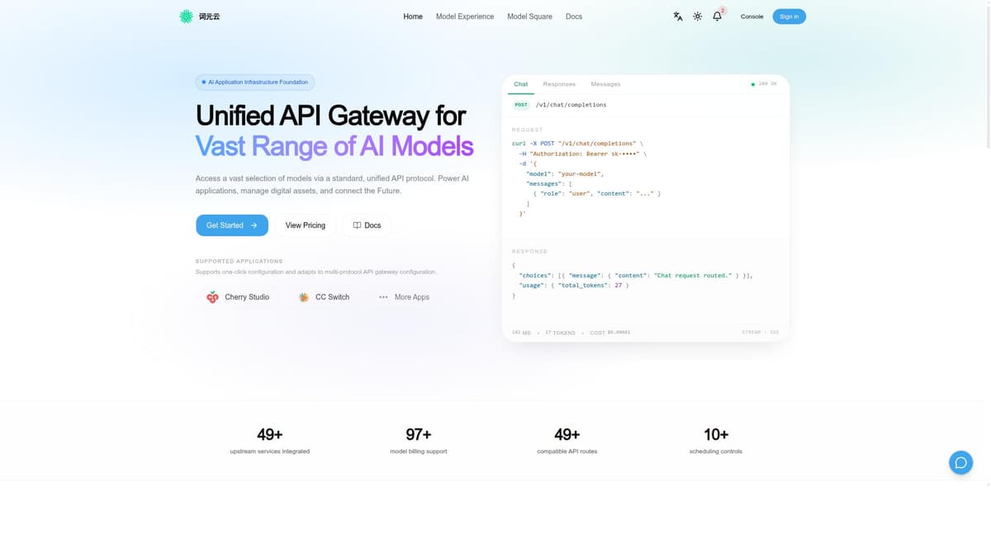Switch to the Messages tab
Image resolution: width=991 pixels, height=557 pixels.
pos(605,84)
